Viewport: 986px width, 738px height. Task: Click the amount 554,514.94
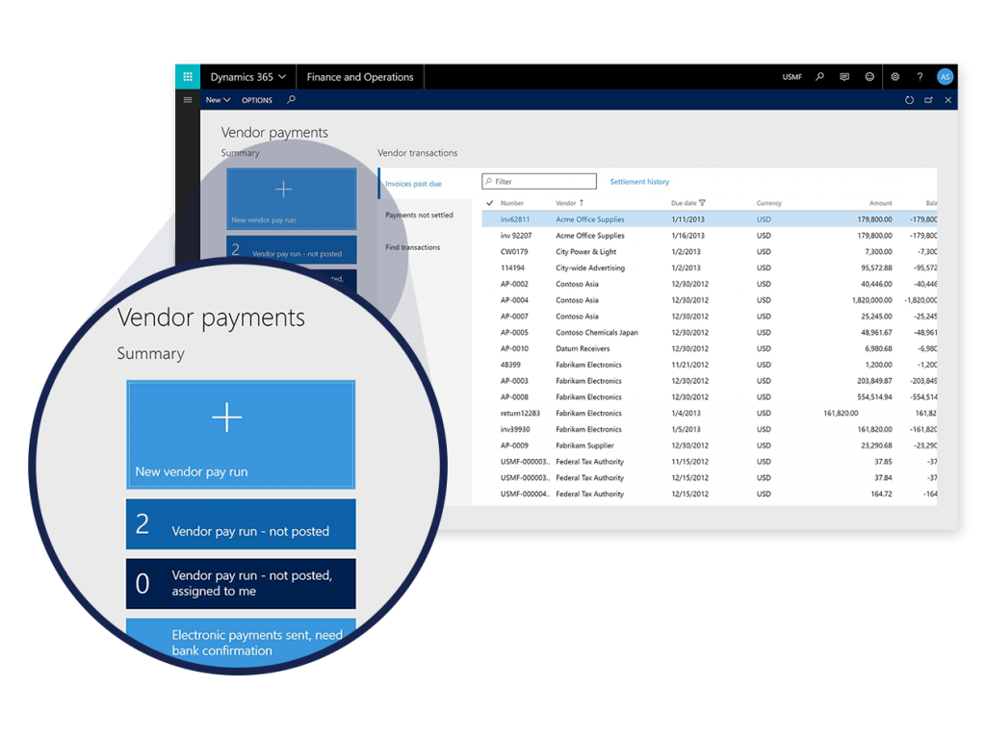[x=874, y=397]
